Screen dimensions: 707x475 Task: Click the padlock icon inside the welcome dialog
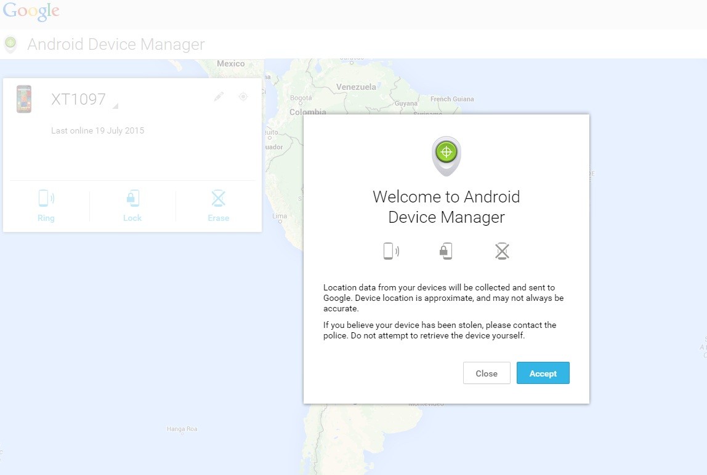446,250
